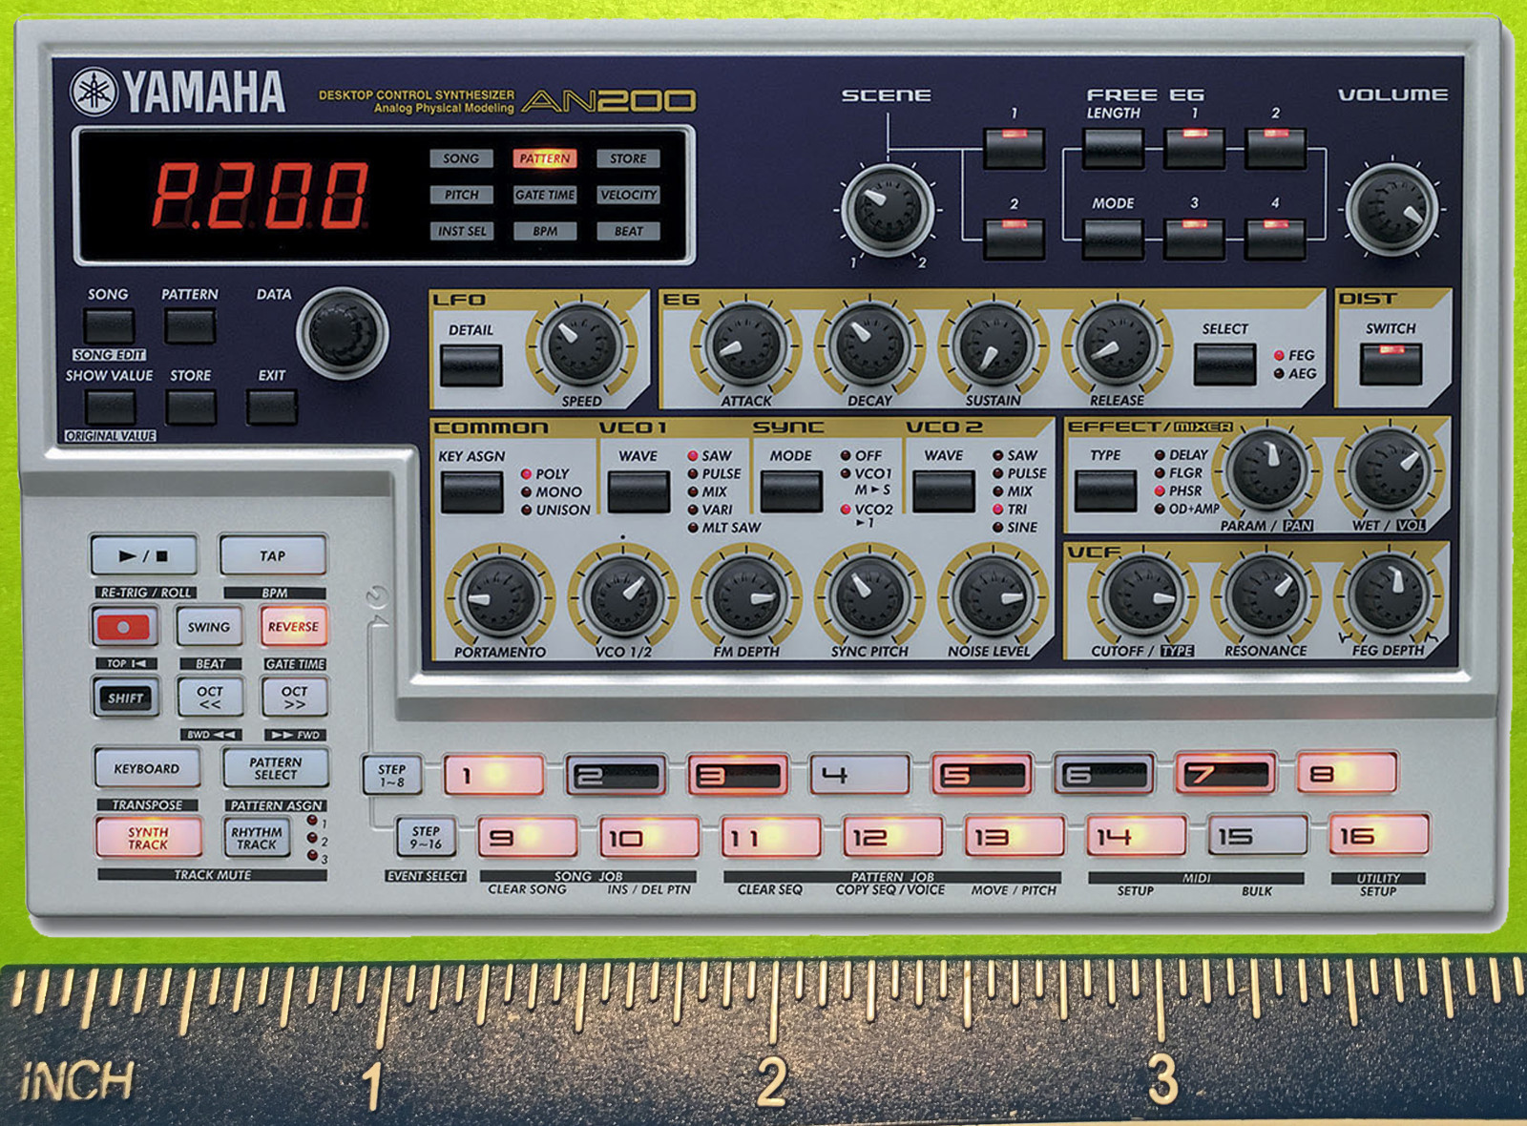This screenshot has height=1126, width=1527.
Task: Toggle sequencer step button 3
Action: [x=738, y=775]
